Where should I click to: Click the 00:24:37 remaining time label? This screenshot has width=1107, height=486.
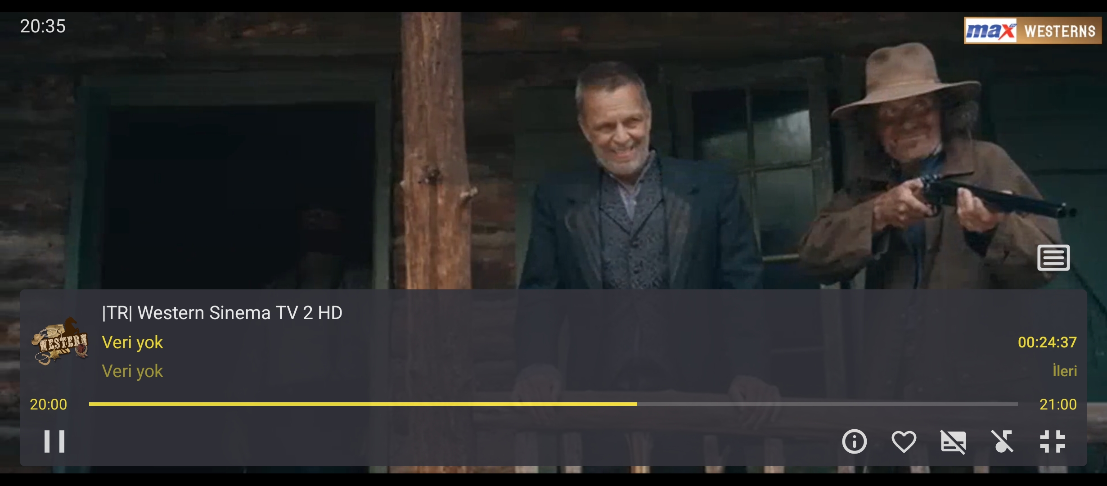[1047, 342]
